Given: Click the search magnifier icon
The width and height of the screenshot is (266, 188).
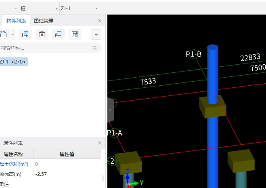Looking at the screenshot, I should [95, 48].
